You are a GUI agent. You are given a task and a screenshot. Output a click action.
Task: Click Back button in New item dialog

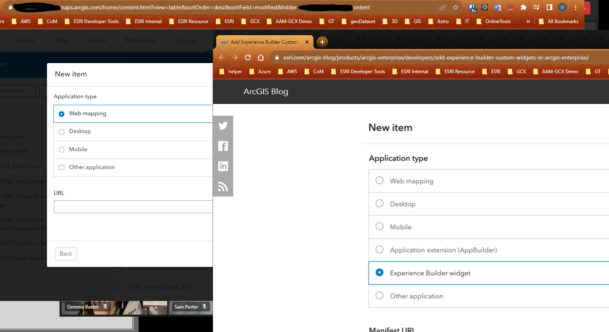66,254
